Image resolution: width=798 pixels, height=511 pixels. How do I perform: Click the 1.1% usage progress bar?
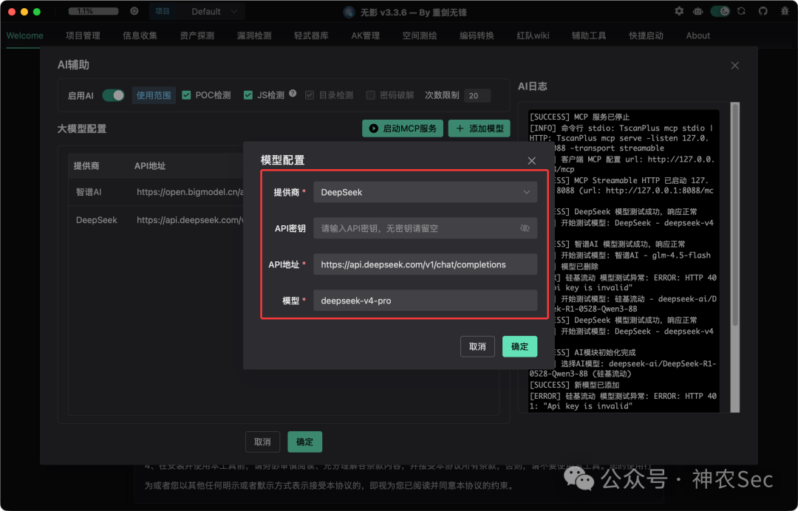(93, 11)
